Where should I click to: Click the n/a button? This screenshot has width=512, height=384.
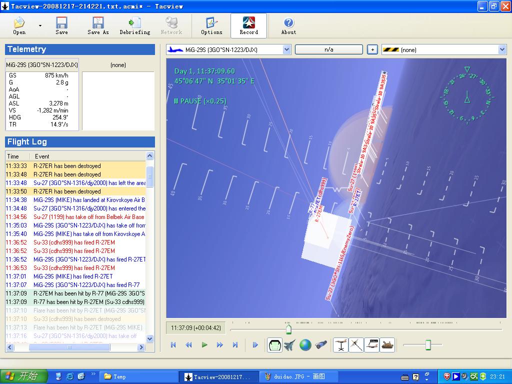[328, 49]
